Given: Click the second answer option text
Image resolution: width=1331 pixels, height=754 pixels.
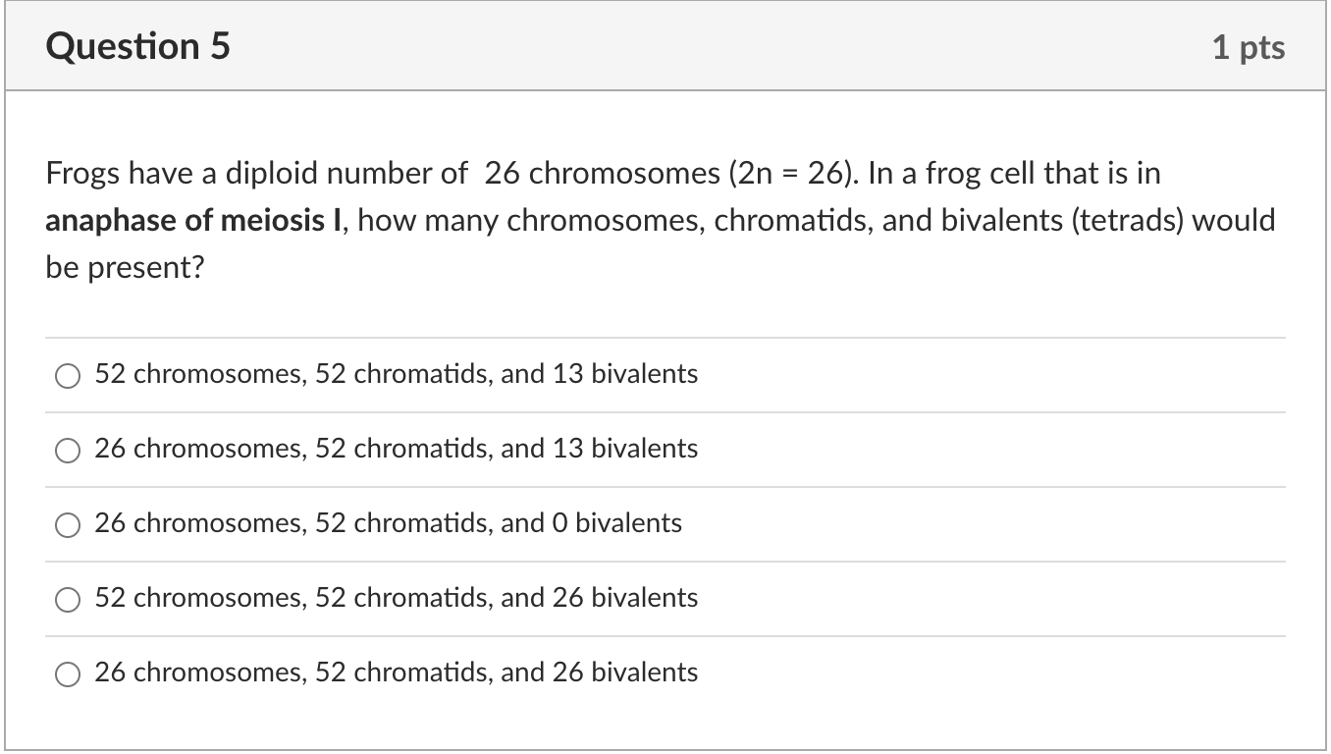Looking at the screenshot, I should [x=395, y=449].
